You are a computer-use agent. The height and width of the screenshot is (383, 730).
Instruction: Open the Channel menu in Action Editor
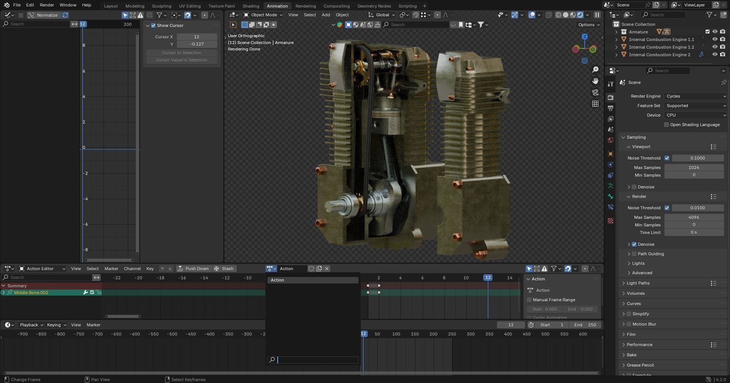click(x=132, y=269)
